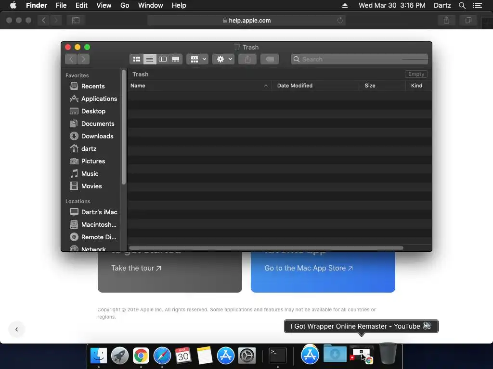The image size is (493, 369).
Task: Follow the Take the tour link
Action: 136,268
